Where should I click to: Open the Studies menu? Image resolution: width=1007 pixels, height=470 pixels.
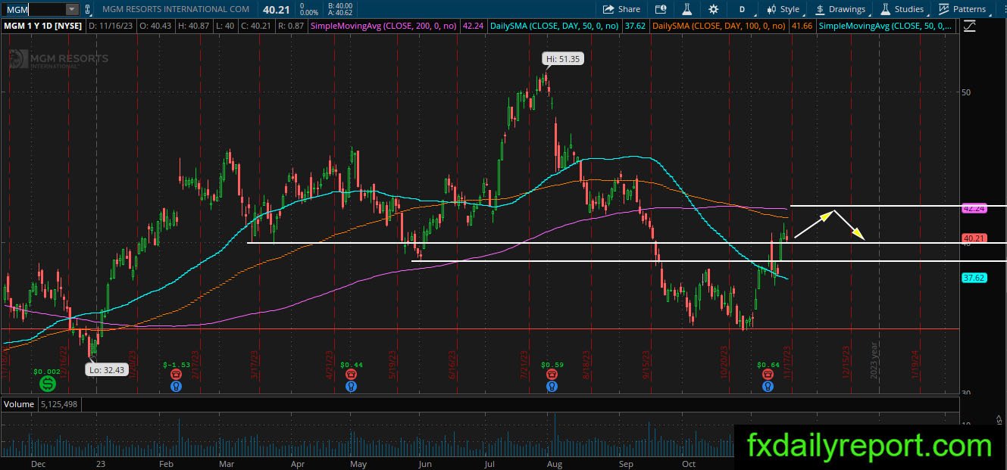pyautogui.click(x=902, y=9)
